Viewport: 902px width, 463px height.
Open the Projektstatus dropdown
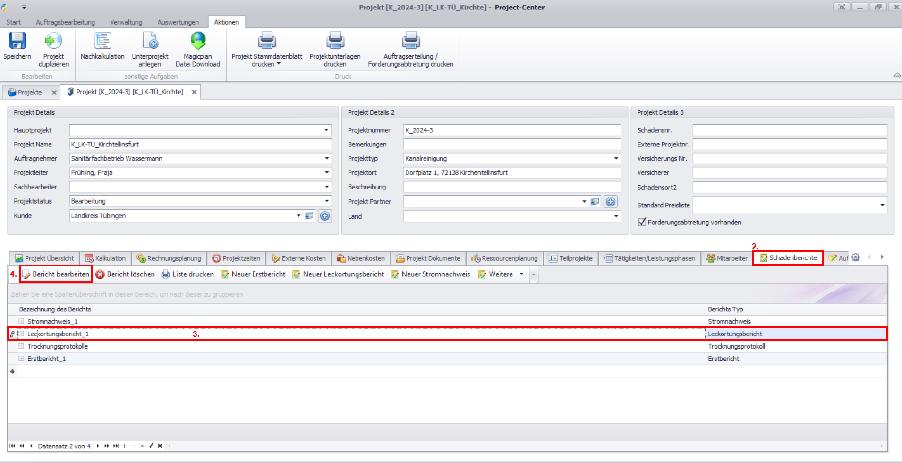point(326,201)
